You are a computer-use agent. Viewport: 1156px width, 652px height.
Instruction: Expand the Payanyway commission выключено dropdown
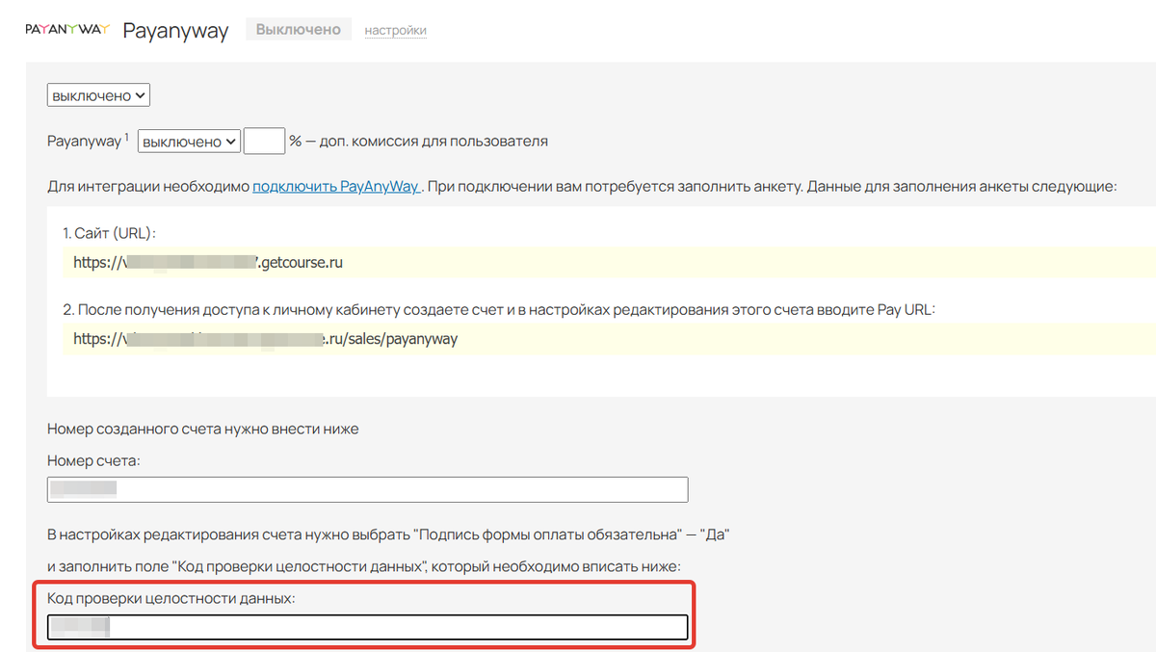pos(189,142)
